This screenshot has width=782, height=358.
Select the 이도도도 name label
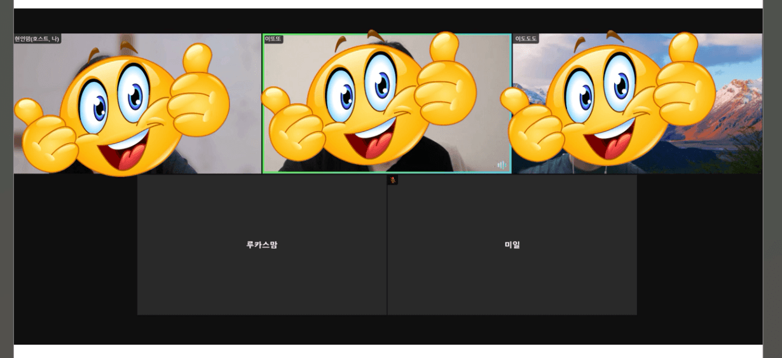[x=526, y=39]
